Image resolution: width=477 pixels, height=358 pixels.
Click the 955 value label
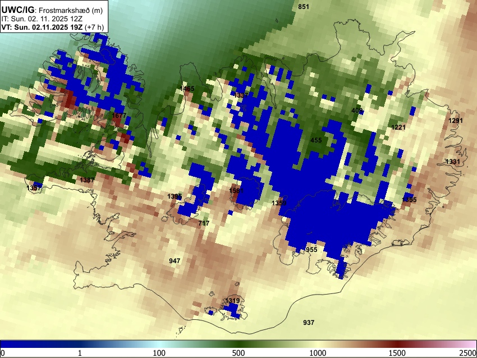tap(311, 250)
